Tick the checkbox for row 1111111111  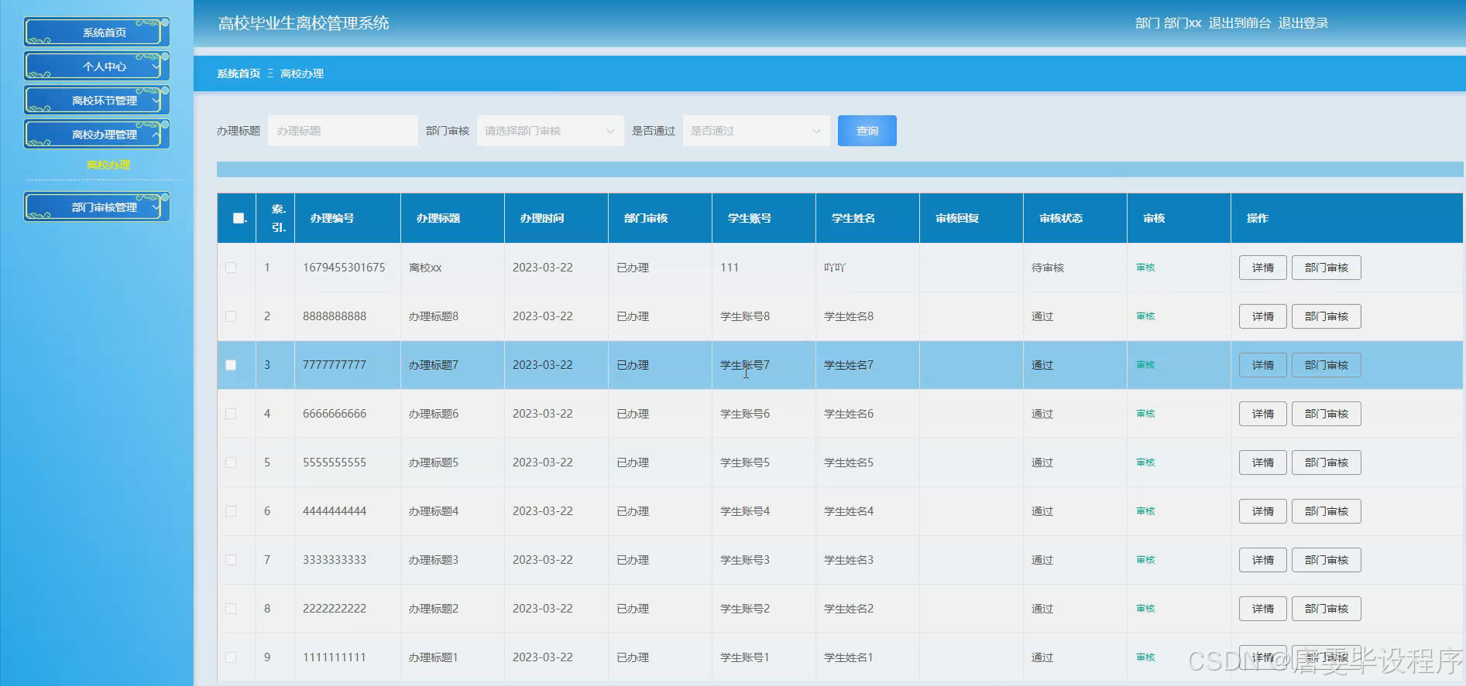point(231,657)
